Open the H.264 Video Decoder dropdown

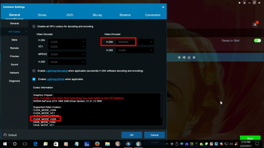tap(67, 42)
